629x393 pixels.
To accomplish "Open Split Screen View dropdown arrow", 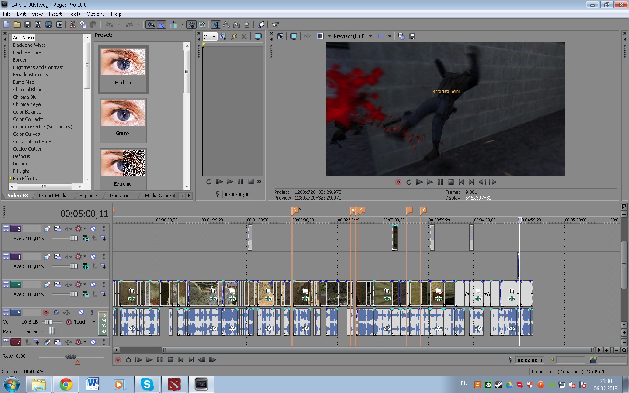I will click(x=329, y=36).
